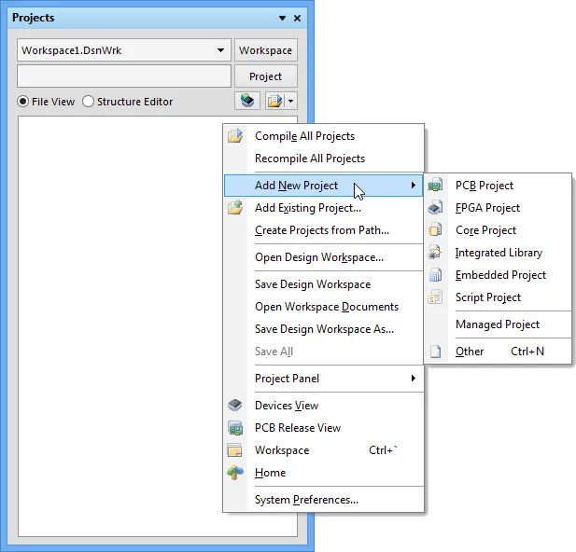This screenshot has height=552, width=576.
Task: Select Other Ctrl+N in submenu
Action: [498, 352]
